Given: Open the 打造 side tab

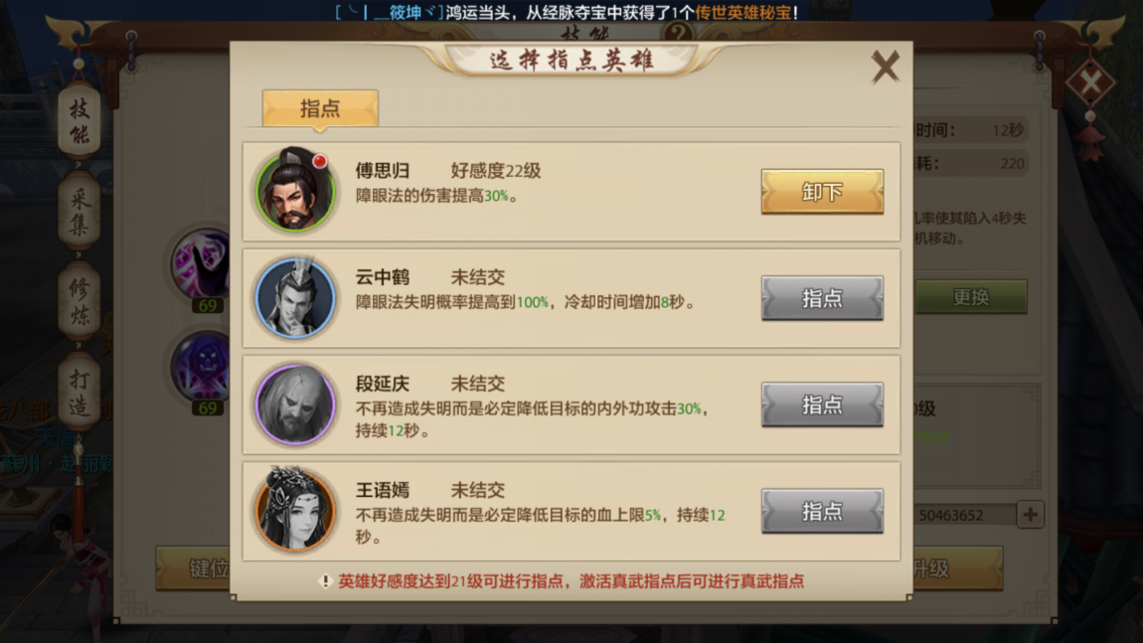Looking at the screenshot, I should coord(80,393).
